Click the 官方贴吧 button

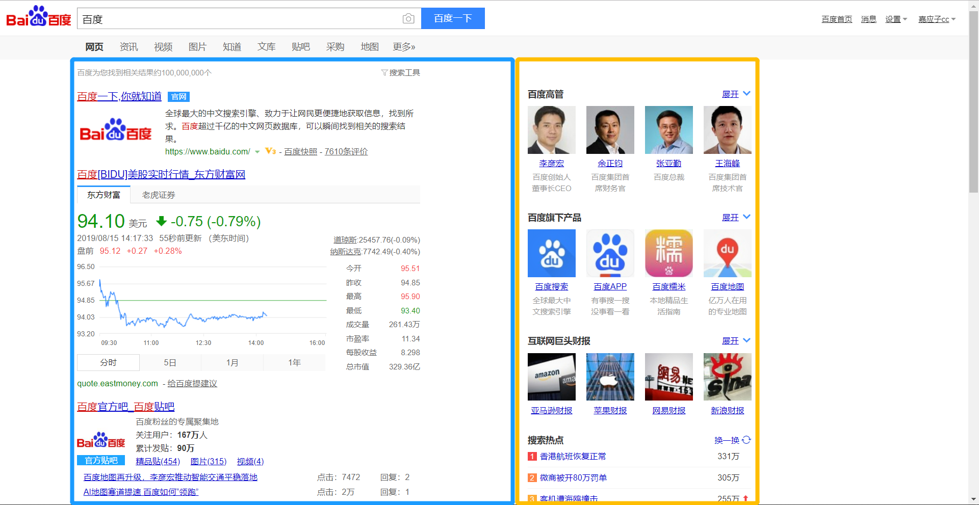[101, 461]
